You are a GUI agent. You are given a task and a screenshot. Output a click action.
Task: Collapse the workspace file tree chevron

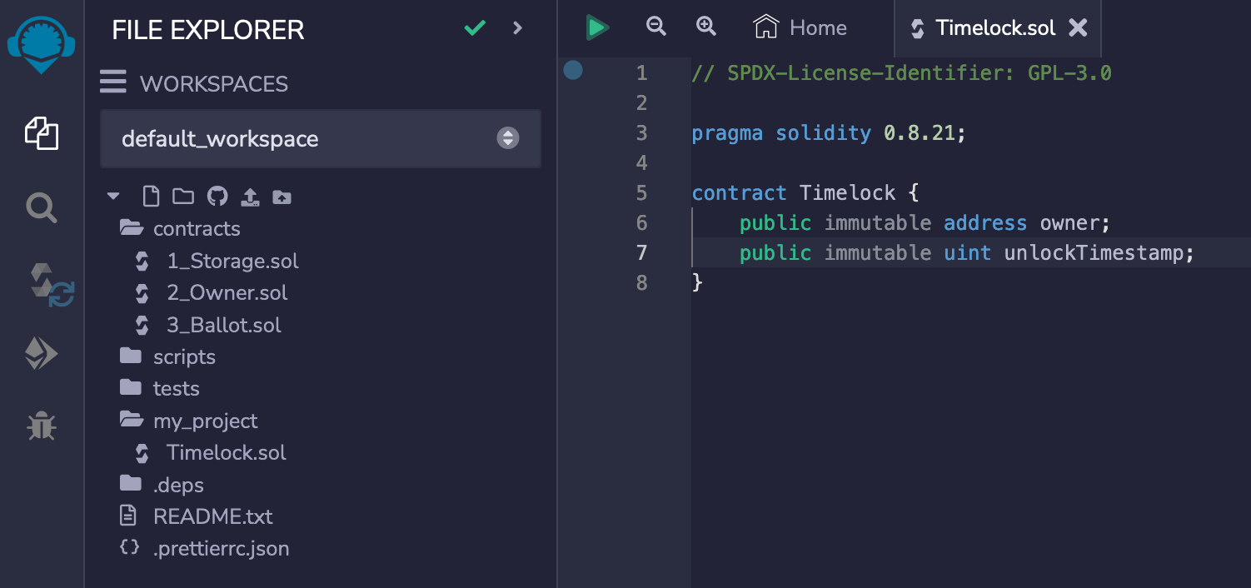pyautogui.click(x=113, y=196)
